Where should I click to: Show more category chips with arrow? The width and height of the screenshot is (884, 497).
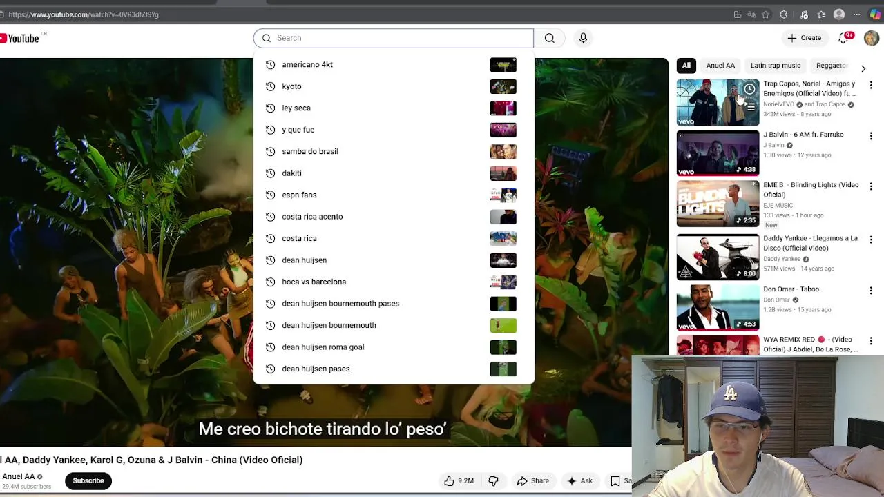[x=863, y=68]
